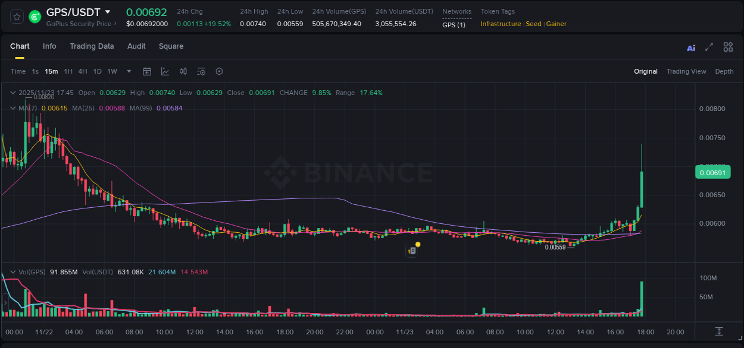Image resolution: width=744 pixels, height=348 pixels.
Task: Switch to the 4H timeframe
Action: click(x=82, y=71)
